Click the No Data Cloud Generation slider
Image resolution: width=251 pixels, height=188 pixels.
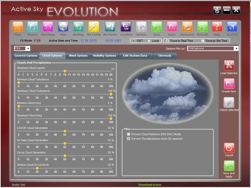pyautogui.click(x=65, y=143)
